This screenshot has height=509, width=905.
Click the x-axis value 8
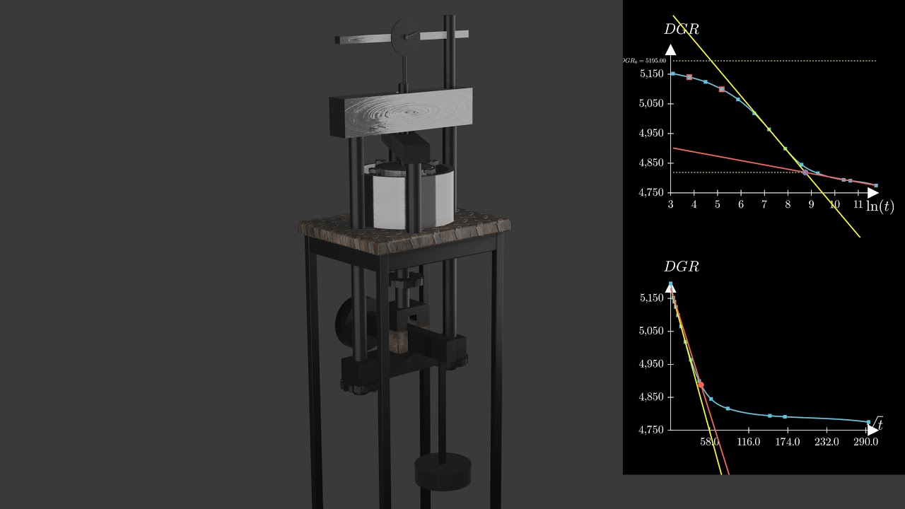(x=788, y=204)
